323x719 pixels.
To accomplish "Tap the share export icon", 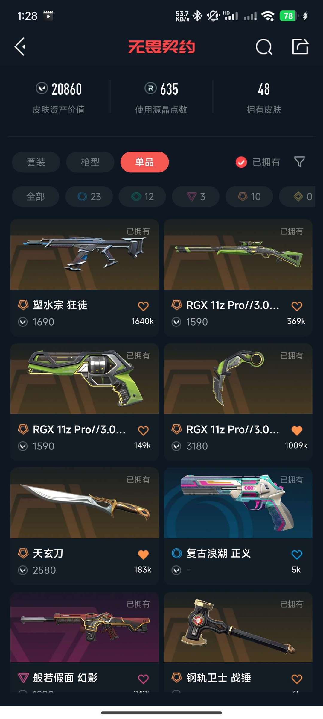I will (x=300, y=46).
